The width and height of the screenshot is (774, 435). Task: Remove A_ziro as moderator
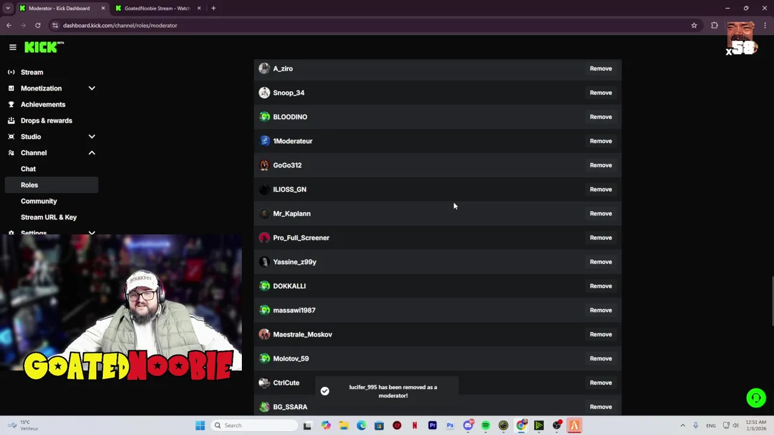pyautogui.click(x=600, y=68)
